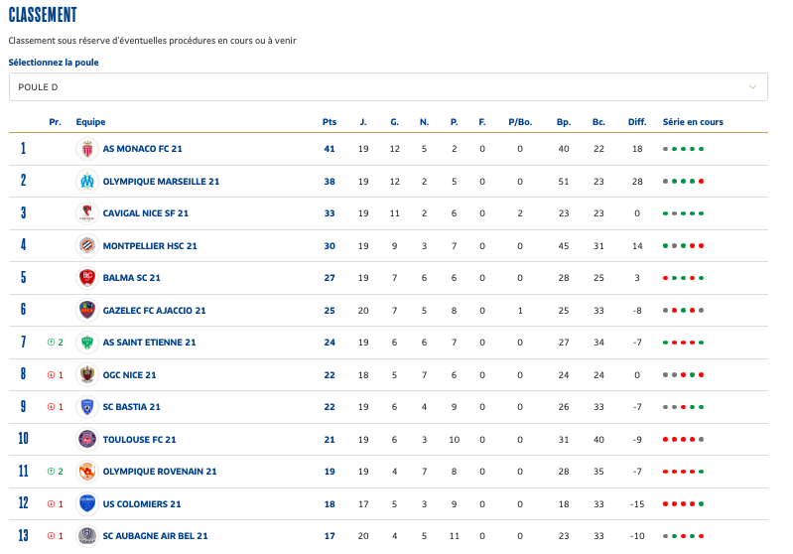The width and height of the screenshot is (793, 554).
Task: Click the Olympique Marseille club crest
Action: (x=87, y=182)
